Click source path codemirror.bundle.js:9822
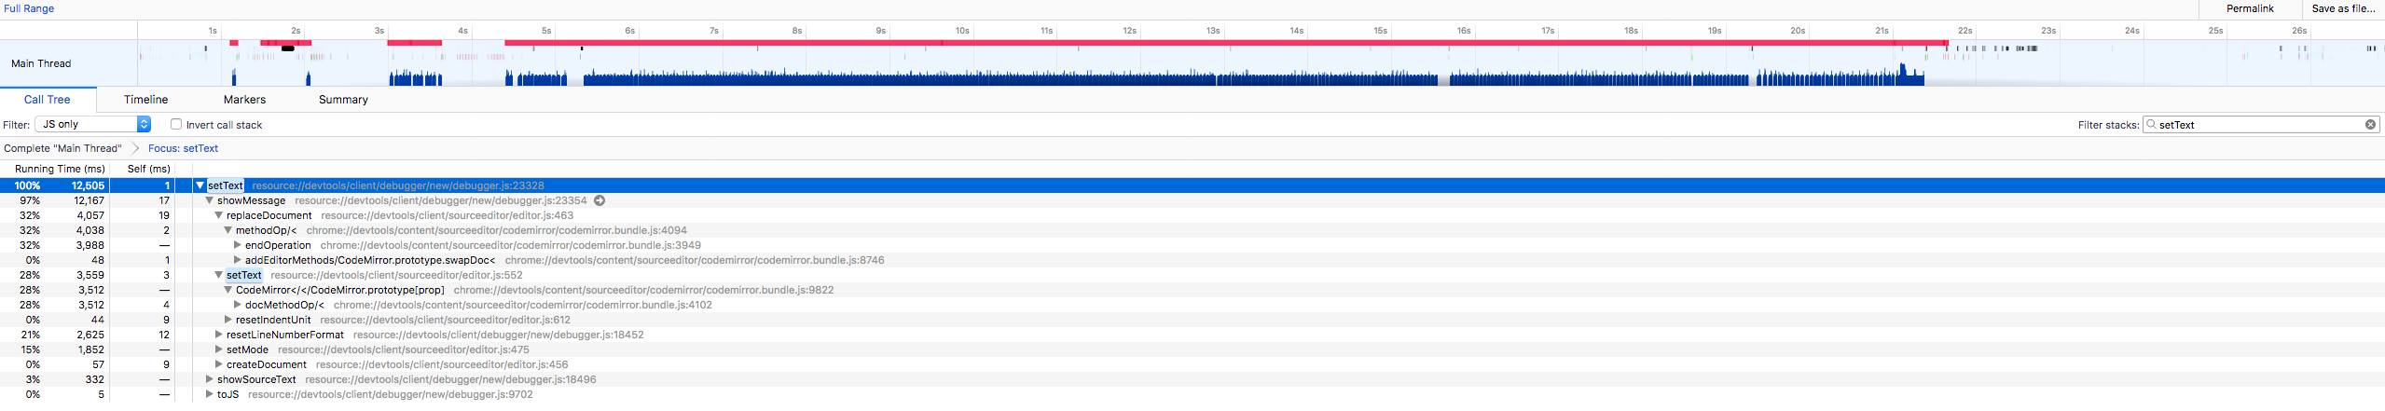Screen dimensions: 2385x411 pos(643,290)
